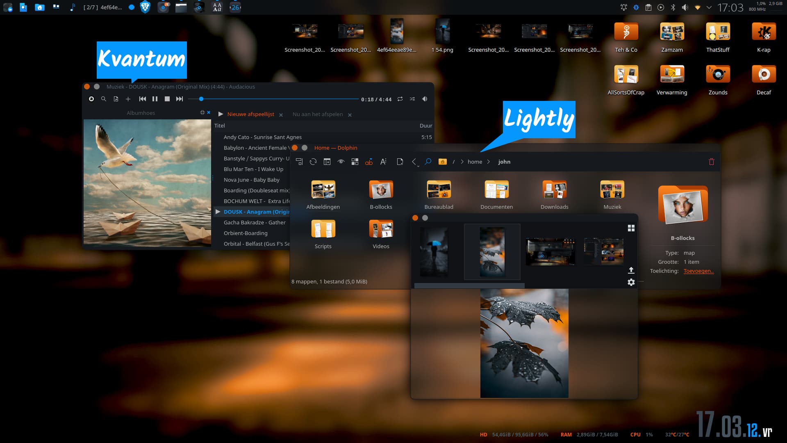The height and width of the screenshot is (443, 787).
Task: Click the search icon in Audacious toolbar
Action: coord(104,99)
